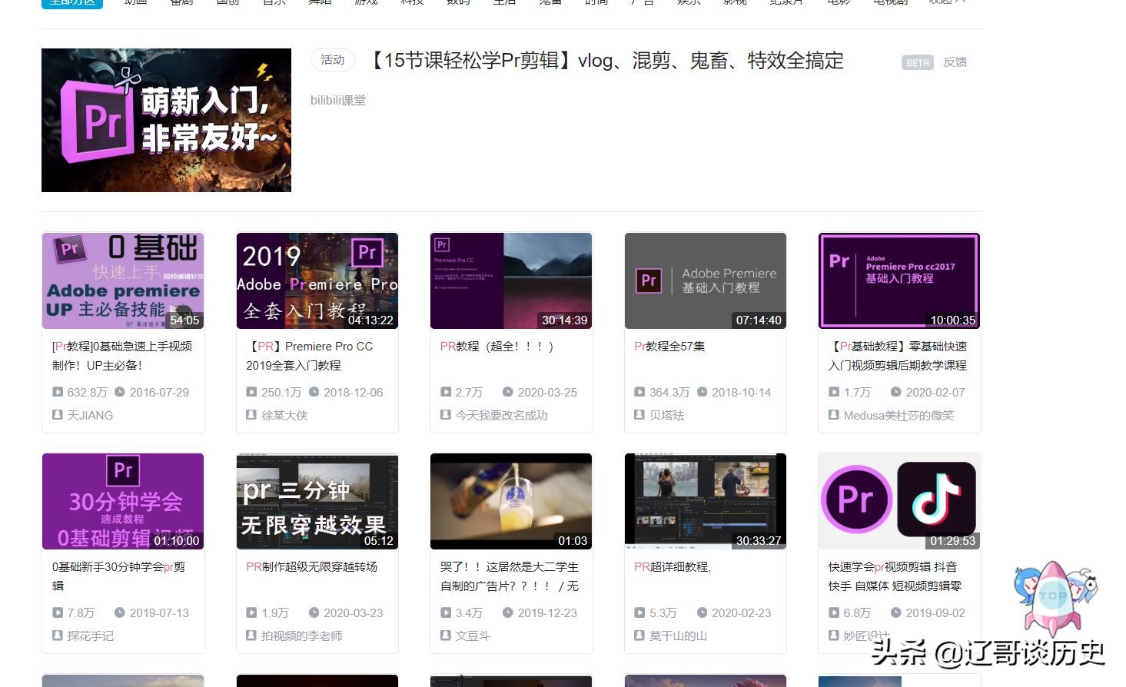The image size is (1126, 687).
Task: Click the play-count icon beside 7.8万
Action: [58, 612]
